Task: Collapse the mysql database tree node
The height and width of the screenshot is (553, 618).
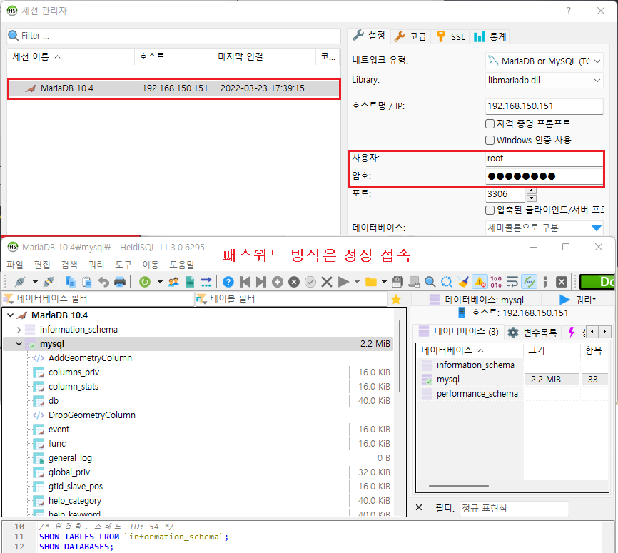Action: click(19, 344)
